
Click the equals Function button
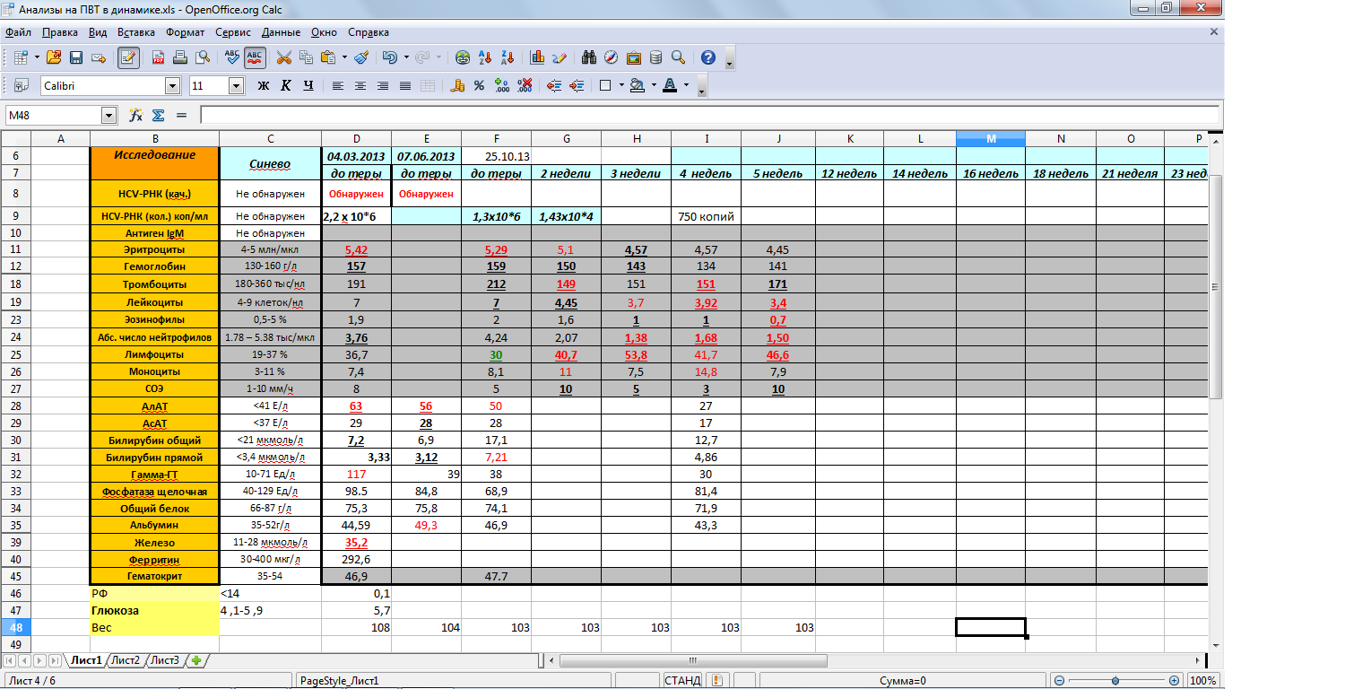click(x=181, y=115)
